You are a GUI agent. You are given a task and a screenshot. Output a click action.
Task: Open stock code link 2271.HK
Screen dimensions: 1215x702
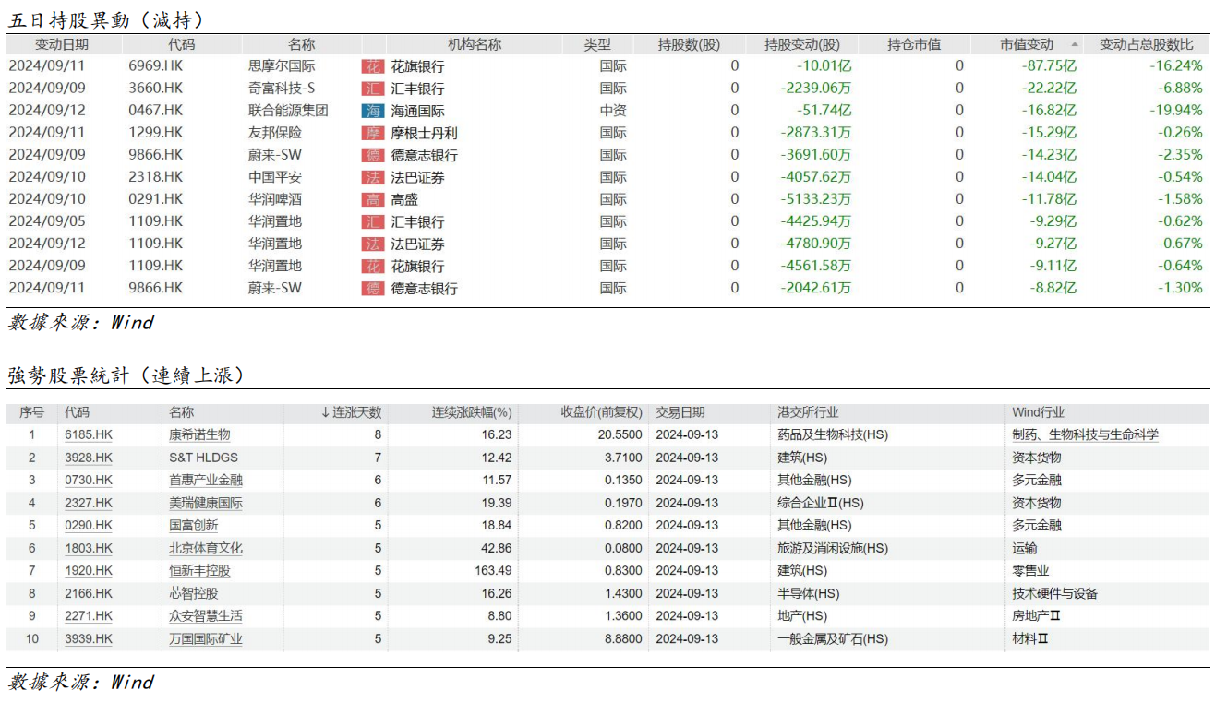[89, 615]
